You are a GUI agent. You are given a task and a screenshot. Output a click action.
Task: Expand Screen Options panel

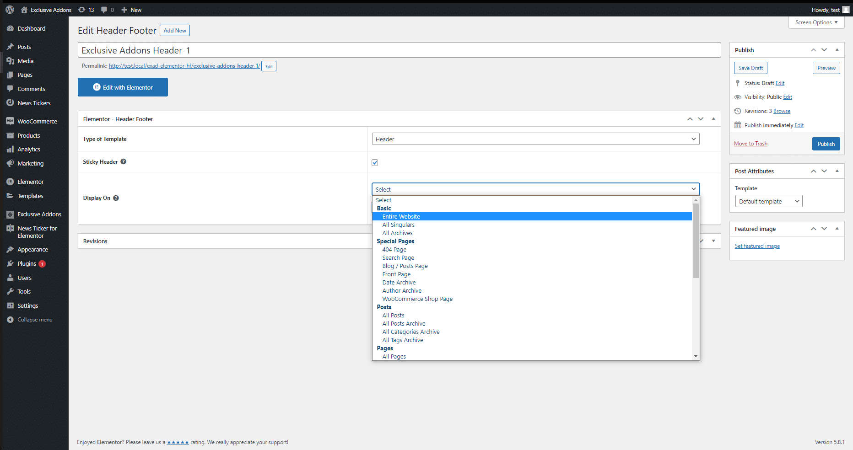(816, 22)
